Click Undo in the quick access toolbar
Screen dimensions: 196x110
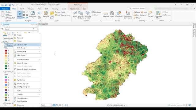(x=13, y=5)
